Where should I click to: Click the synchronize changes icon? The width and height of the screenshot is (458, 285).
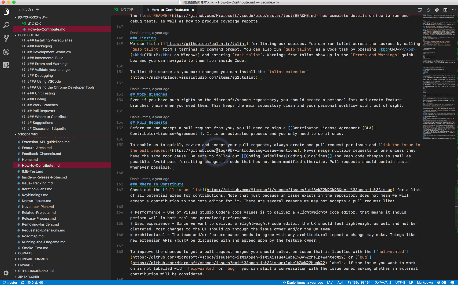pos(23,283)
